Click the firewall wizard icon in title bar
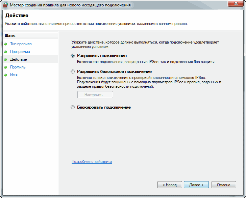 (5, 5)
